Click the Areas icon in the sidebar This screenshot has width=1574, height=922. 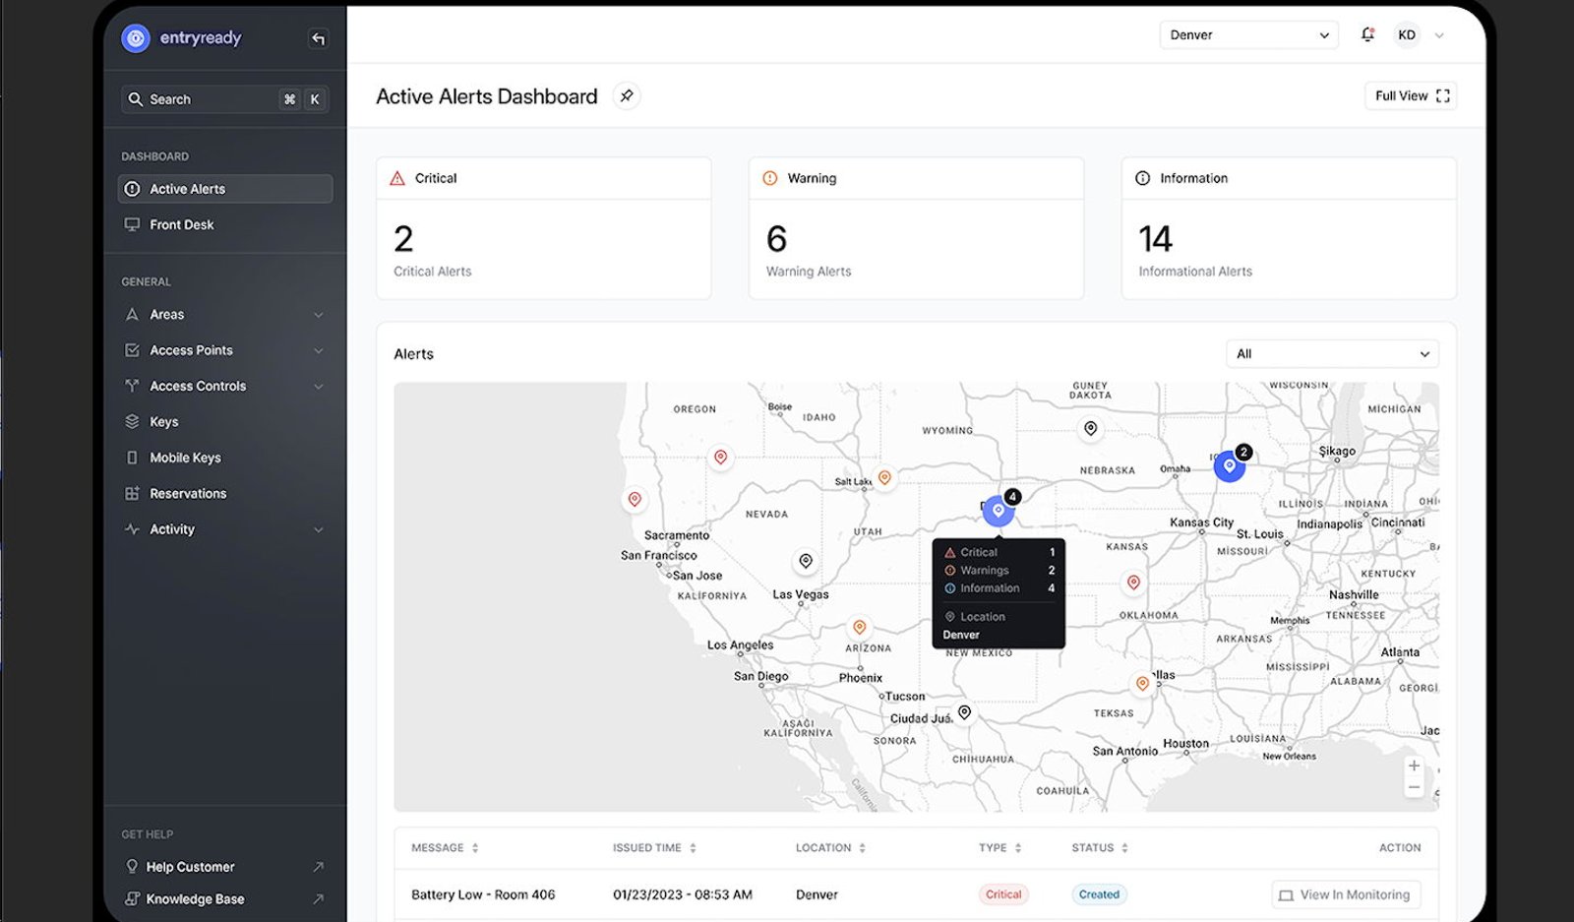point(132,315)
